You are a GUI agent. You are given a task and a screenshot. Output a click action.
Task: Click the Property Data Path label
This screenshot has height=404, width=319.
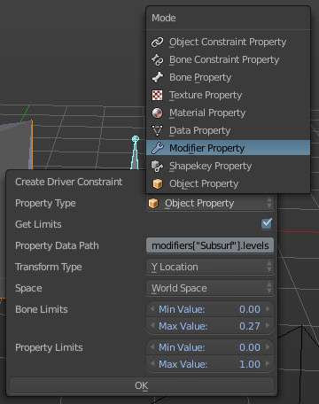57,245
